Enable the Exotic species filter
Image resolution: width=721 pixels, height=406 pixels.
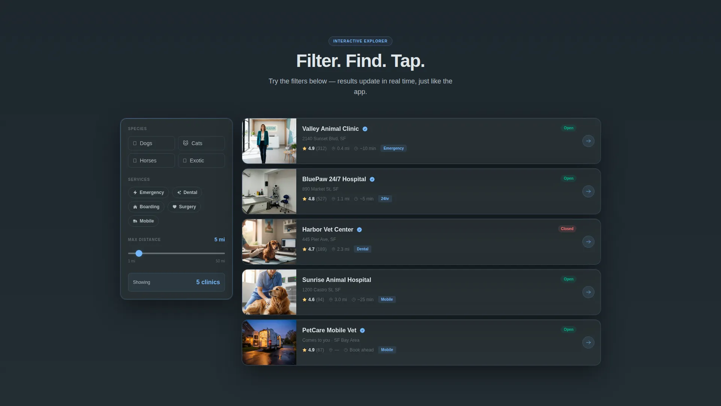[x=201, y=161]
